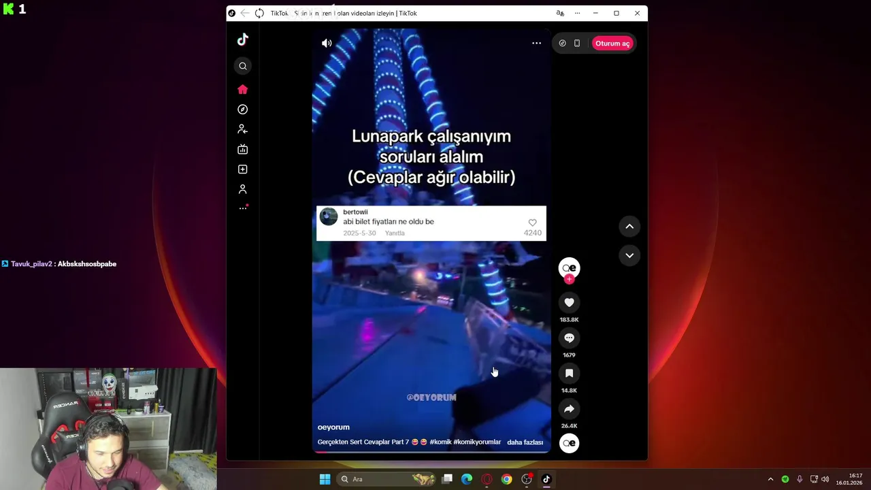The height and width of the screenshot is (490, 871).
Task: Open the search icon in TikTok sidebar
Action: click(x=243, y=66)
